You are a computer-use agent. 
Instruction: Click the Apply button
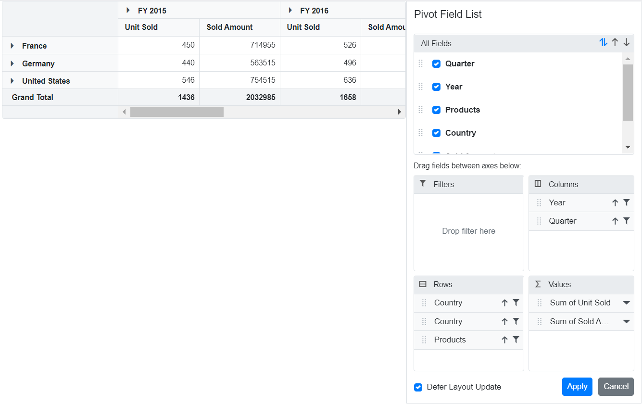click(x=577, y=386)
